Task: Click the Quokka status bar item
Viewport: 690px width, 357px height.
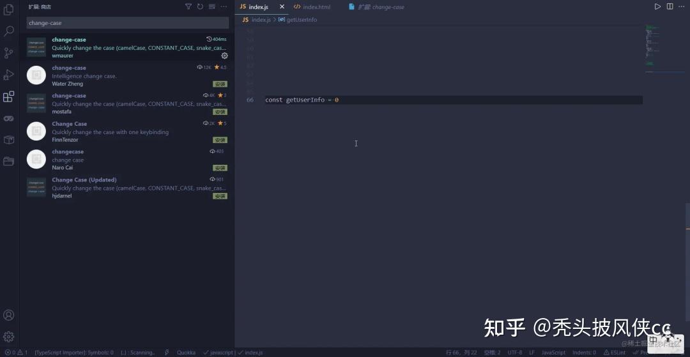Action: point(186,353)
